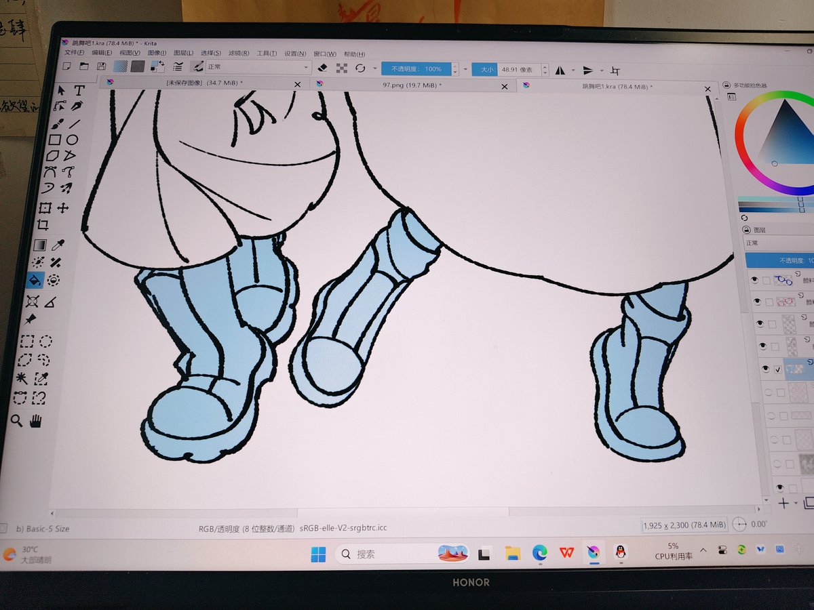Select the Color Sampler eyedropper tool
The width and height of the screenshot is (814, 610).
[x=59, y=245]
